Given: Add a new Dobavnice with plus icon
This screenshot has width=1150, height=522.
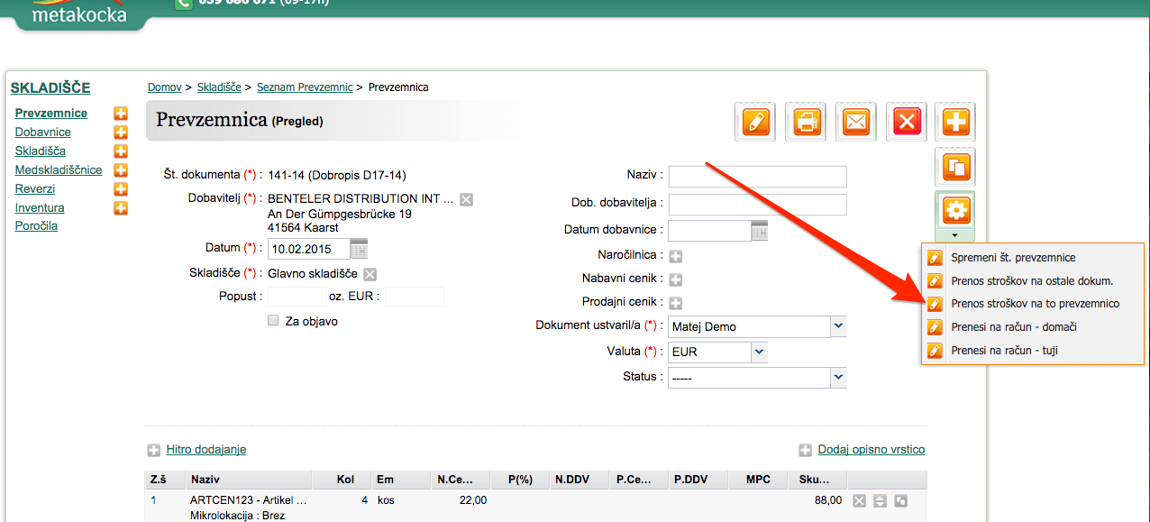Looking at the screenshot, I should point(120,133).
